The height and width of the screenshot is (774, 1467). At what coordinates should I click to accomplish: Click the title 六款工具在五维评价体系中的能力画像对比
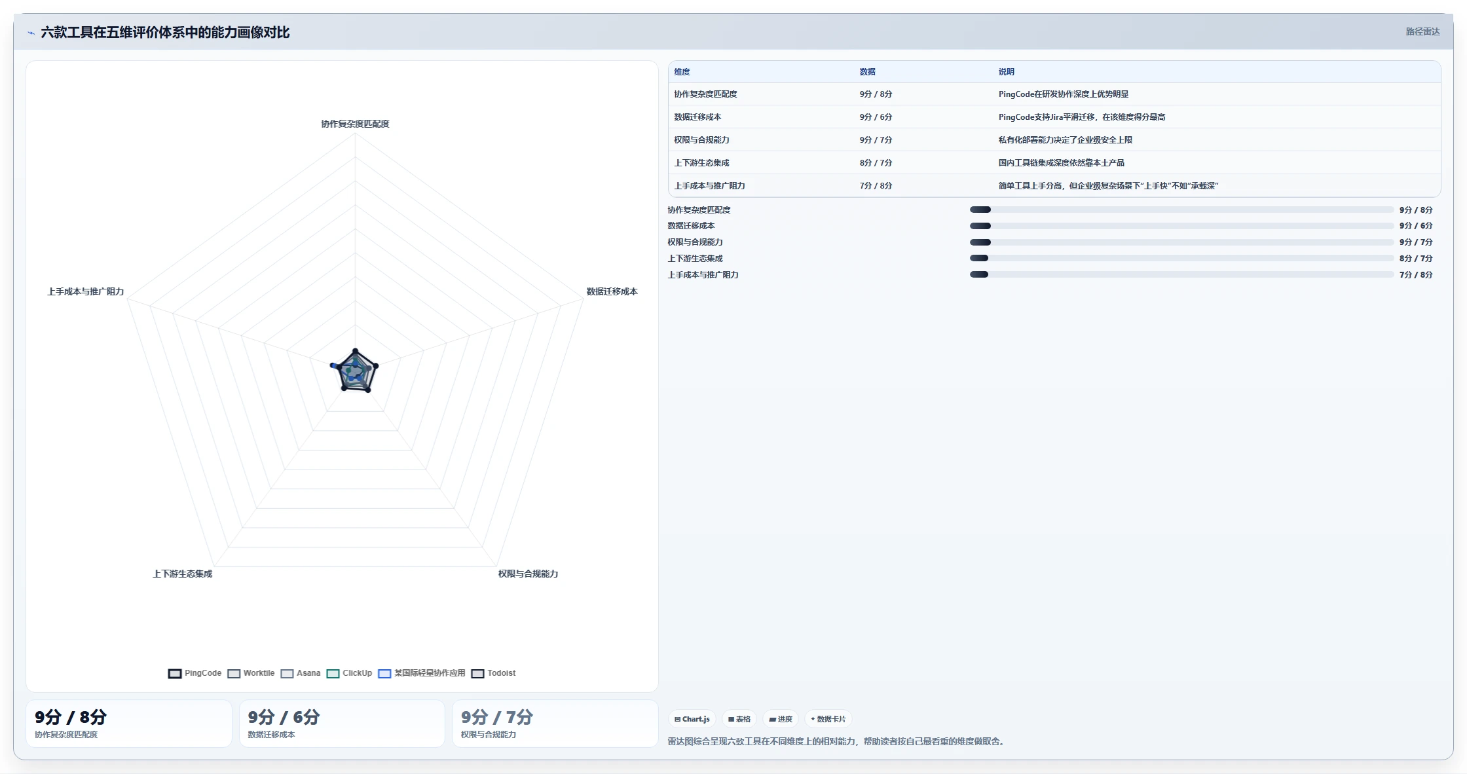click(x=165, y=32)
